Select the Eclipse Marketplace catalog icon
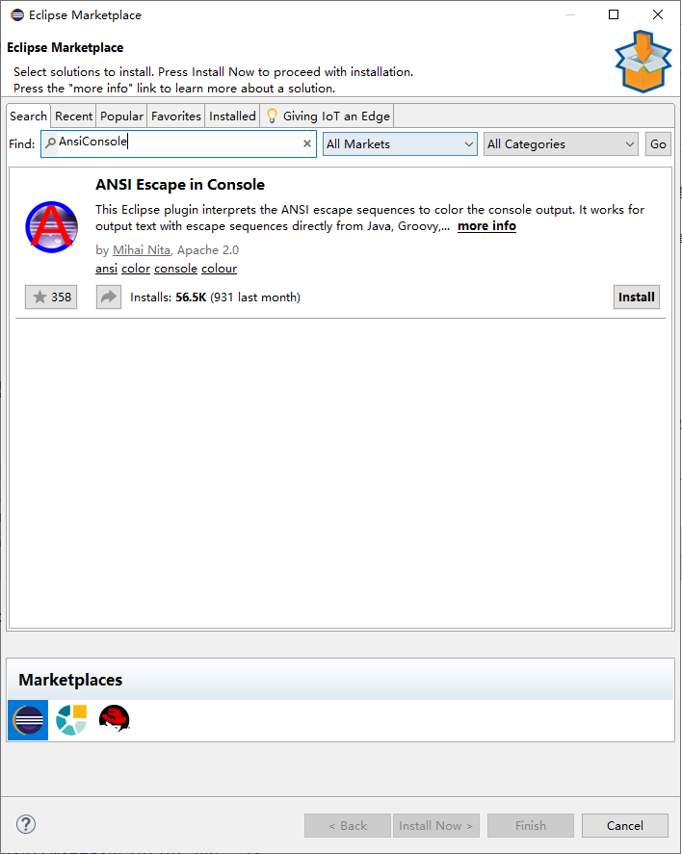Screen dimensions: 682x854 tap(28, 720)
